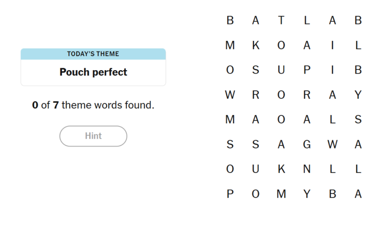Viewport: 390px width, 225px height.
Task: Pick the letter N in the grid
Action: click(x=307, y=169)
